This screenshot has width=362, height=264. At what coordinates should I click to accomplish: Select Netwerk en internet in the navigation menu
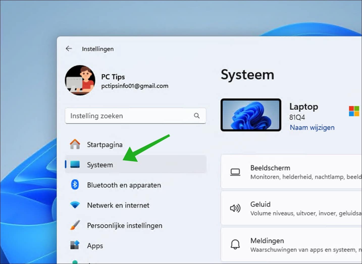118,205
